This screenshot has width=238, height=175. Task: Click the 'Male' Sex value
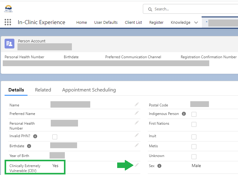(196, 166)
